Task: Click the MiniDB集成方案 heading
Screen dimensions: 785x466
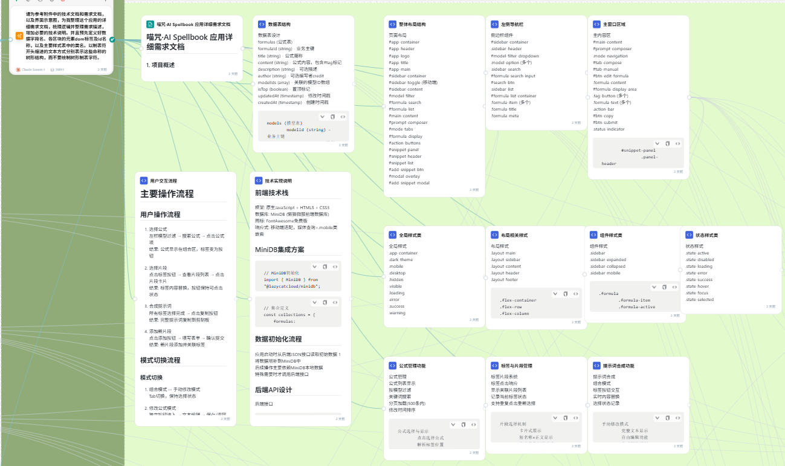Action: coord(280,250)
